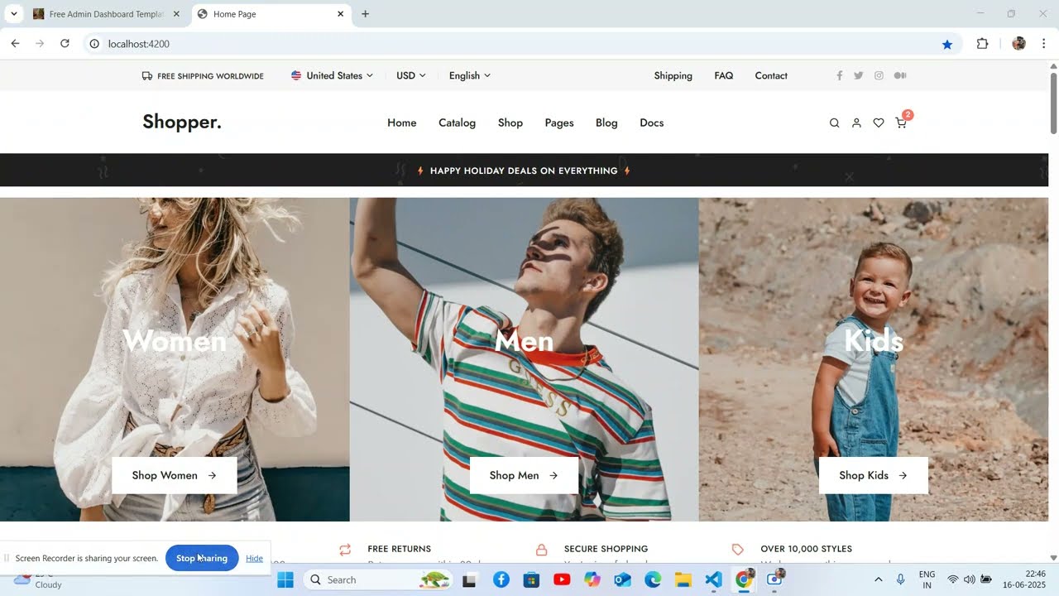
Task: Launch Visual Studio Code from taskbar
Action: (714, 579)
